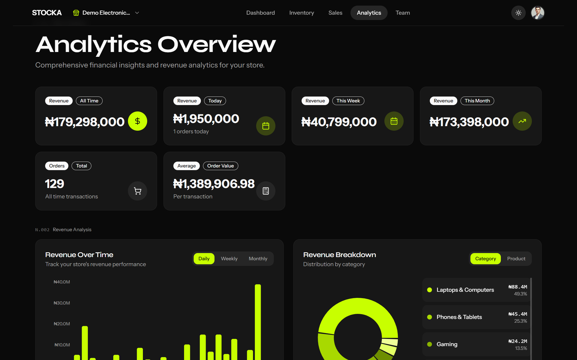Viewport: 577px width, 360px height.
Task: Open the user avatar profile menu
Action: [537, 13]
